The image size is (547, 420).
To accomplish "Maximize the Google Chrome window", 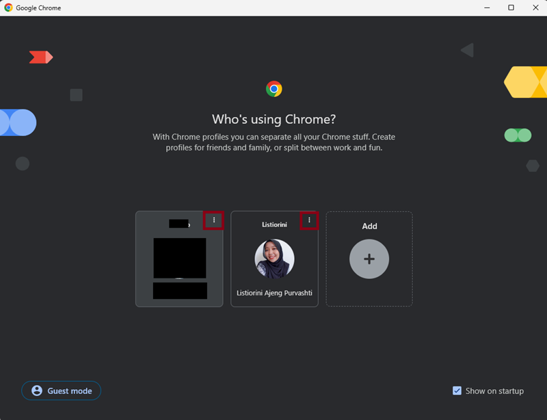I will 511,8.
